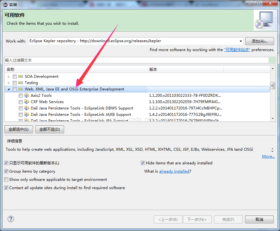Select Dali Java Persistence Tools - EclipseLink DBWS Support

[82, 108]
